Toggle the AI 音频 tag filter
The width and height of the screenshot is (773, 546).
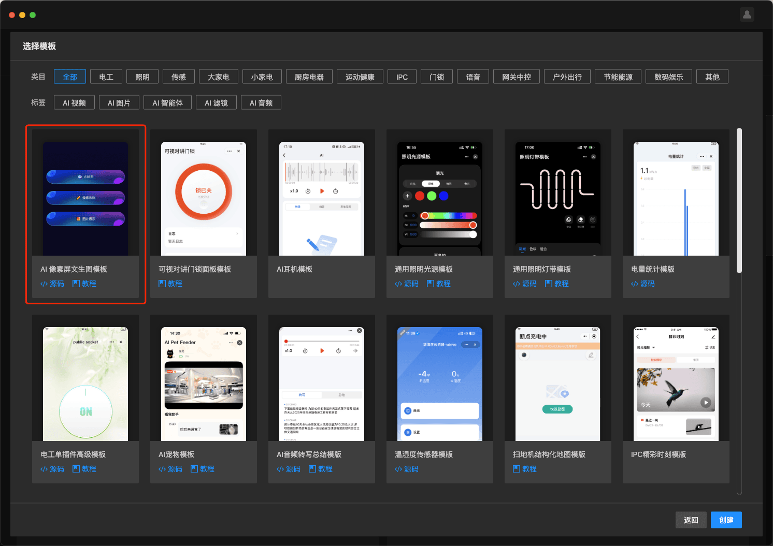261,102
